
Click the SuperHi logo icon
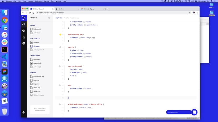[24, 18]
